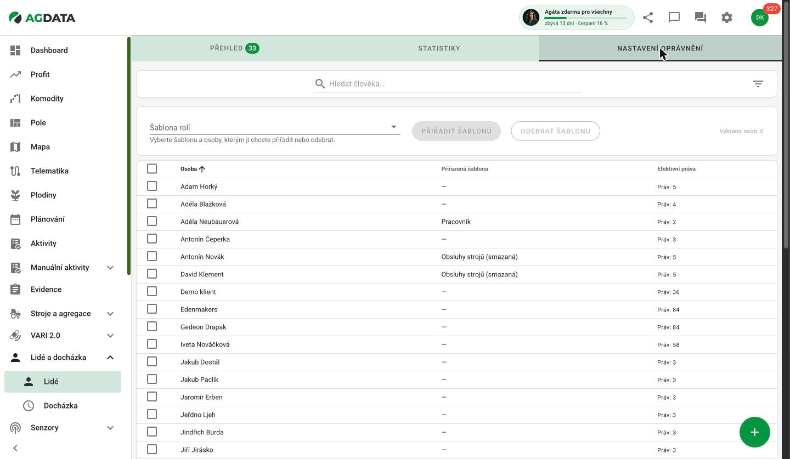Expand VARI 2.0 submenu
This screenshot has width=790, height=459.
(x=110, y=336)
